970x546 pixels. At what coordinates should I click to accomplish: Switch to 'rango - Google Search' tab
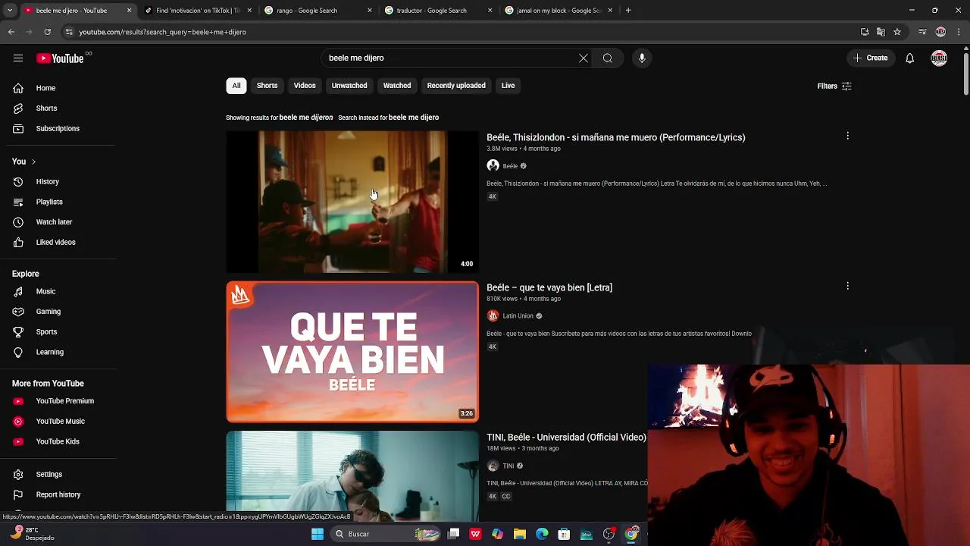click(x=318, y=11)
